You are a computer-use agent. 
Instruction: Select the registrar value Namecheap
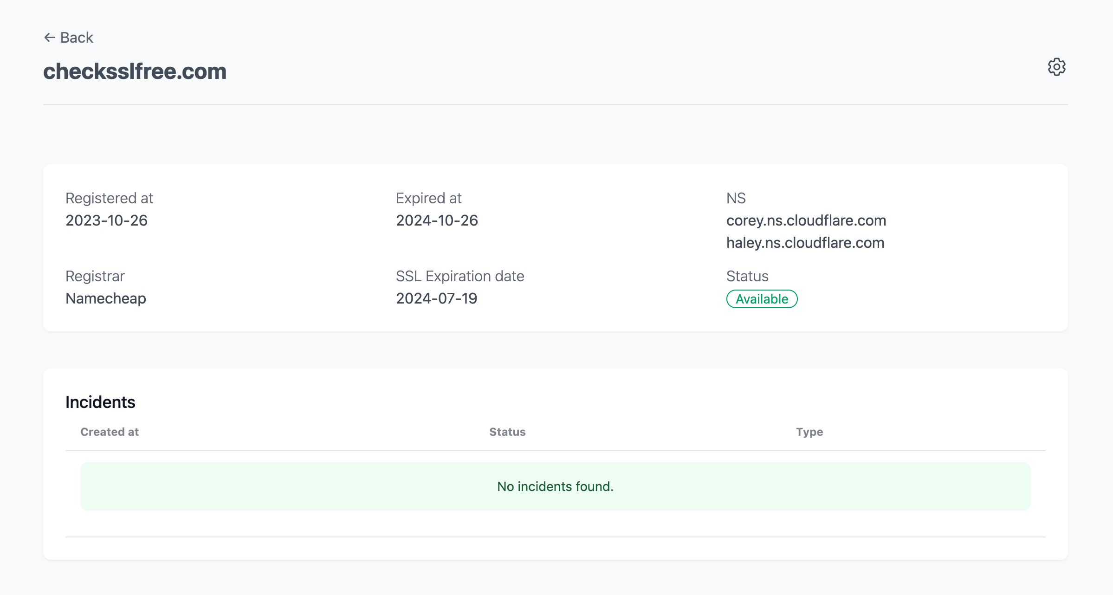(x=106, y=298)
